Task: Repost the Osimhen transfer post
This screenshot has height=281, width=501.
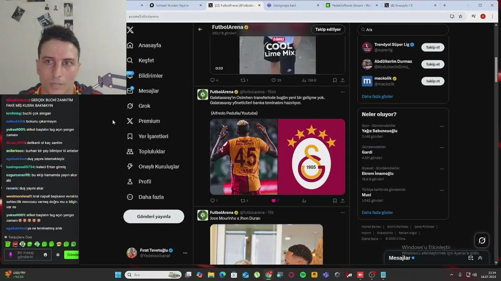Action: pos(243,201)
